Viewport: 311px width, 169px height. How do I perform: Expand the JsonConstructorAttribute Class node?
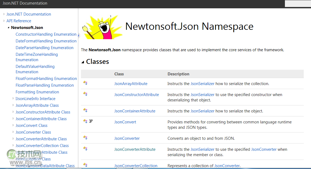click(x=13, y=112)
